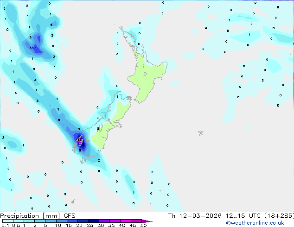294x227 pixels.
Task: Click the 'Precipitation [mm]' legend title
Action: [30, 216]
